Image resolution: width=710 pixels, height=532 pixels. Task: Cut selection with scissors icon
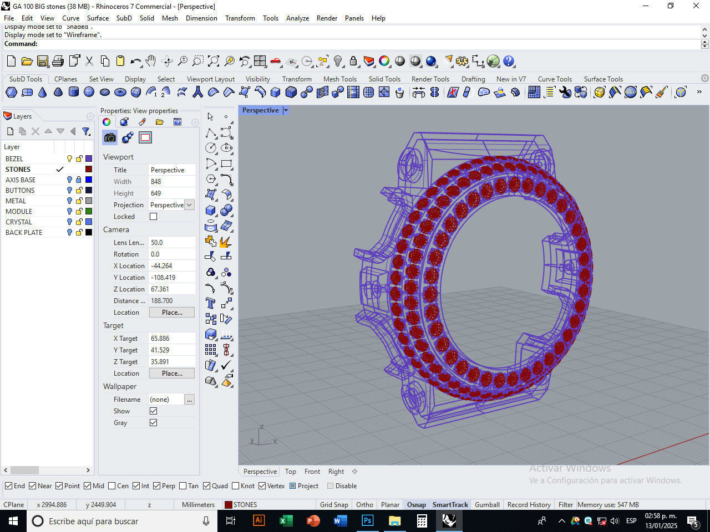pyautogui.click(x=89, y=61)
